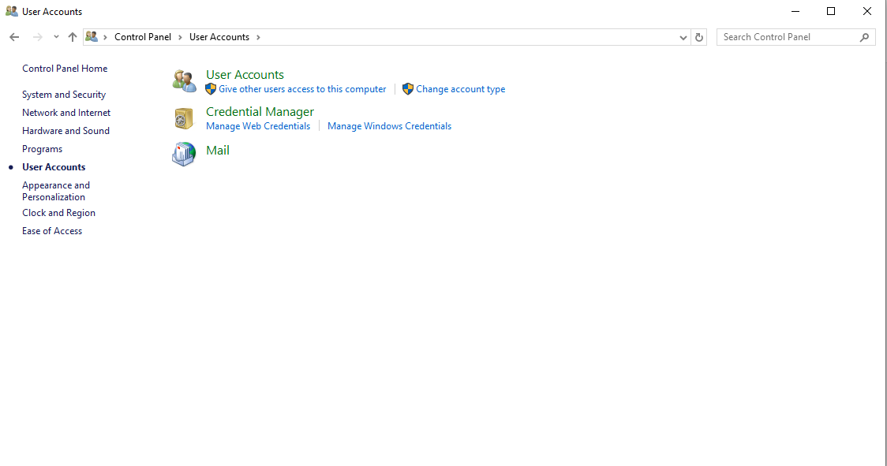Select User Accounts in breadcrumb path

[x=219, y=37]
